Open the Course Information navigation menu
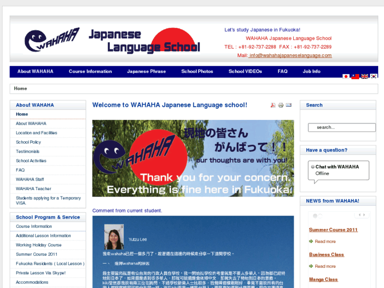 point(90,71)
